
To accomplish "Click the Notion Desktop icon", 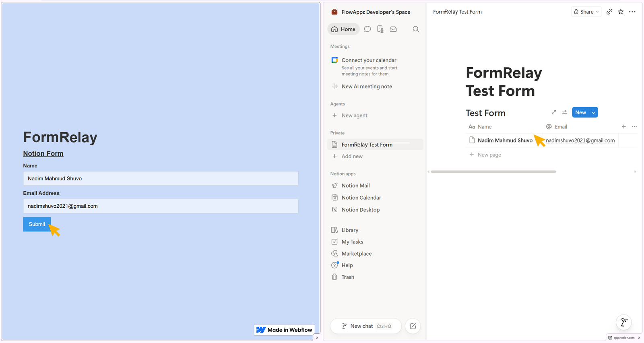I will click(x=334, y=210).
